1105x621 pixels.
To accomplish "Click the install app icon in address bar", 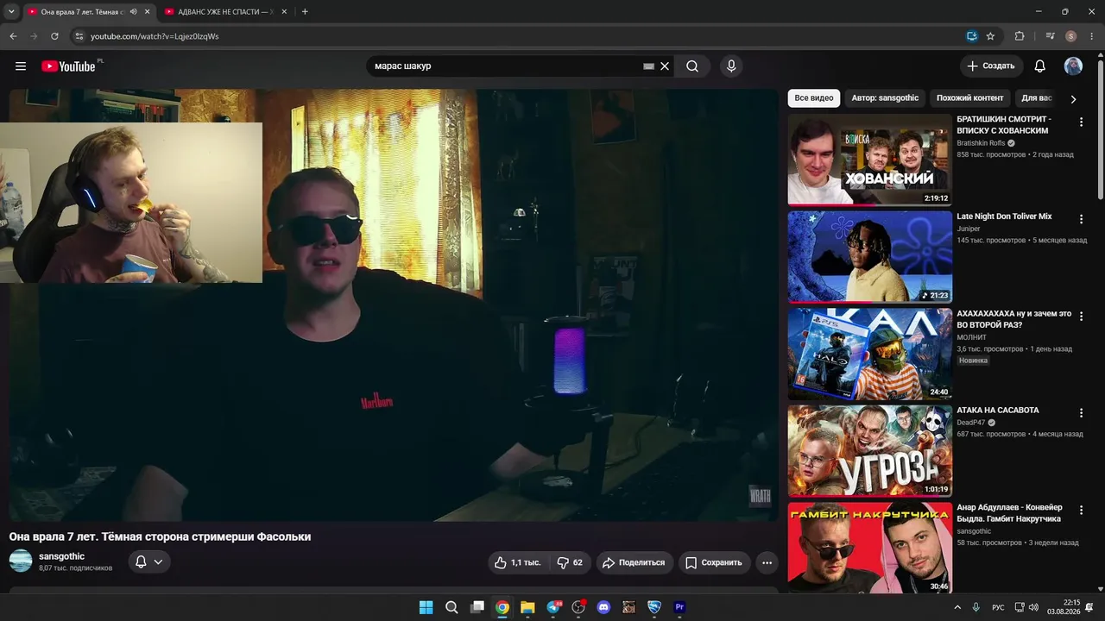I will [972, 36].
